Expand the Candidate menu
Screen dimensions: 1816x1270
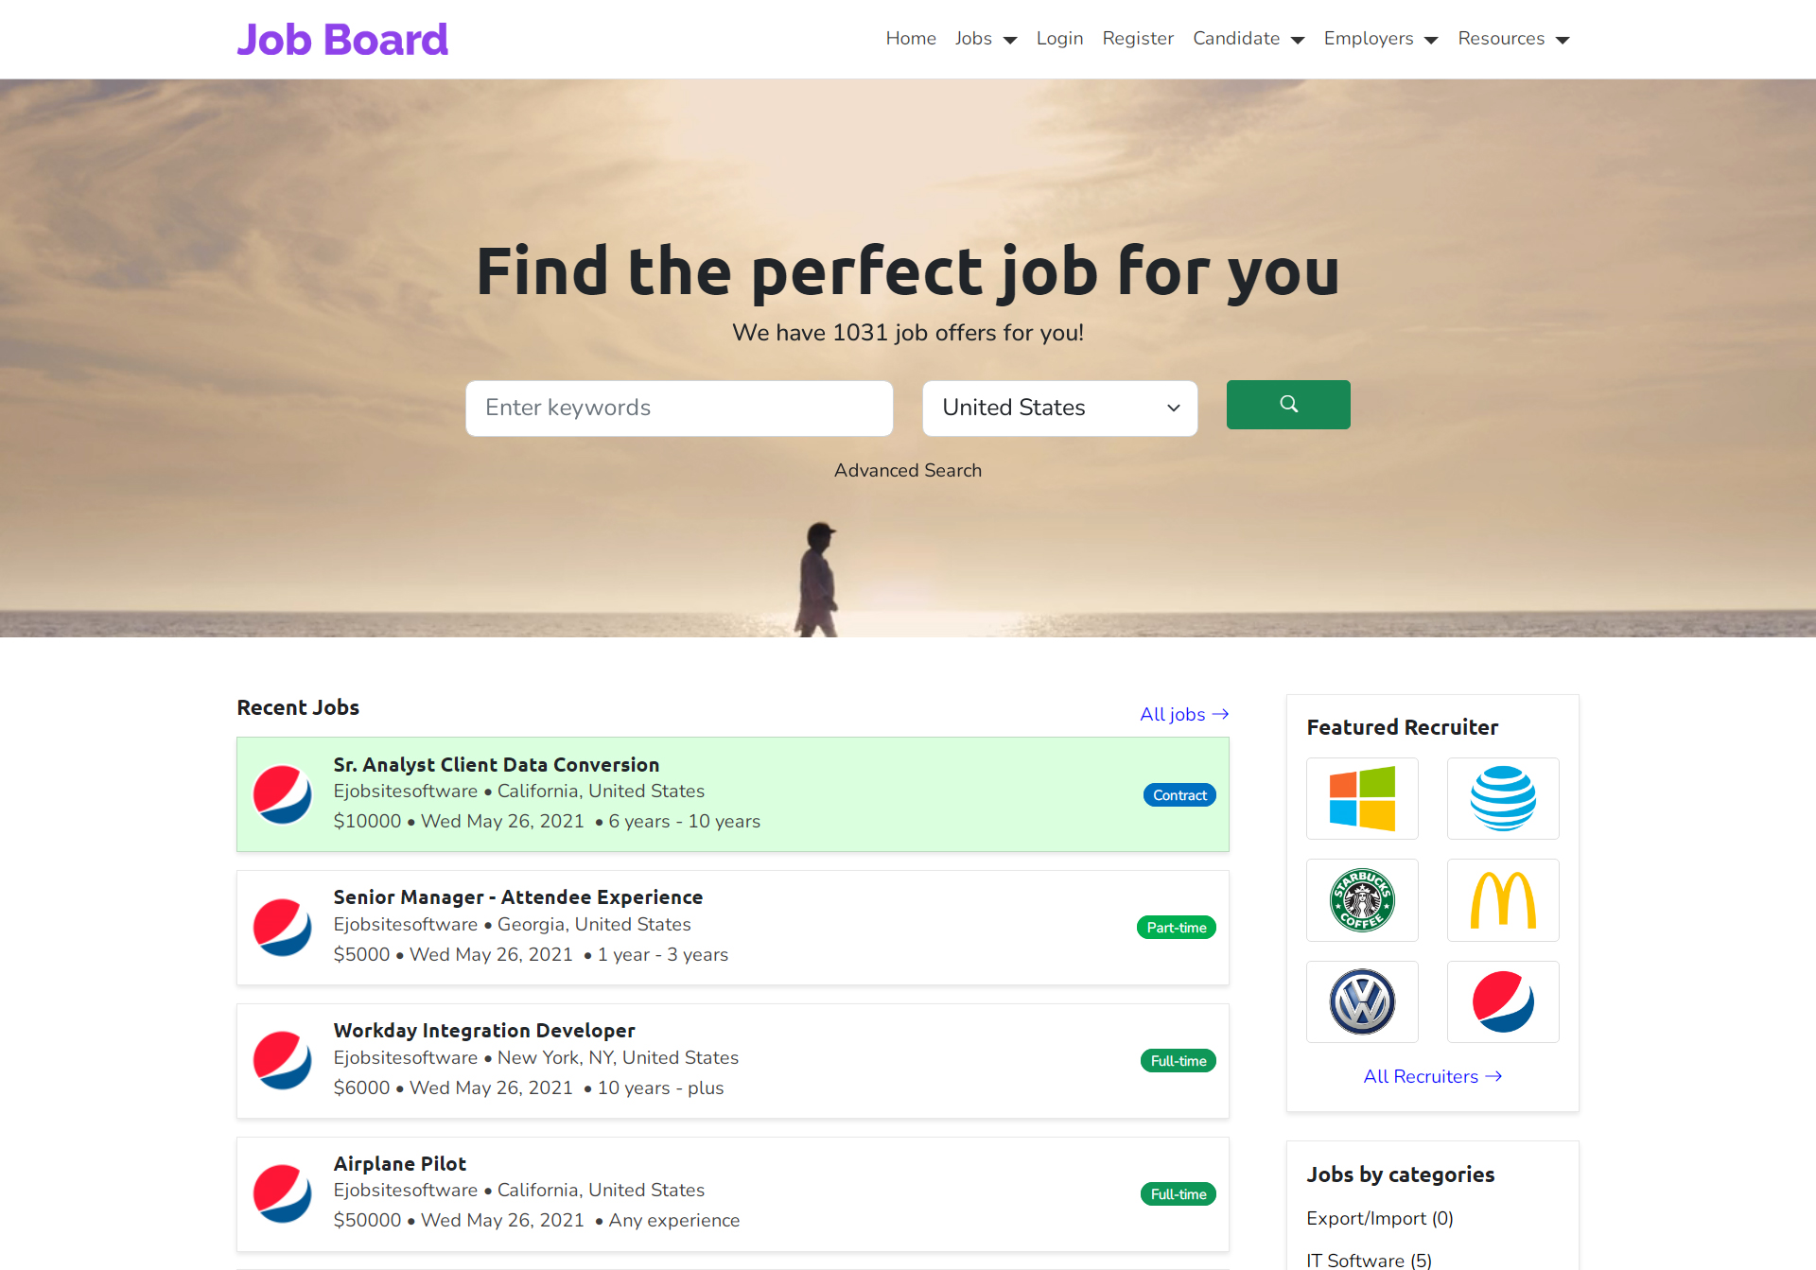[1248, 39]
